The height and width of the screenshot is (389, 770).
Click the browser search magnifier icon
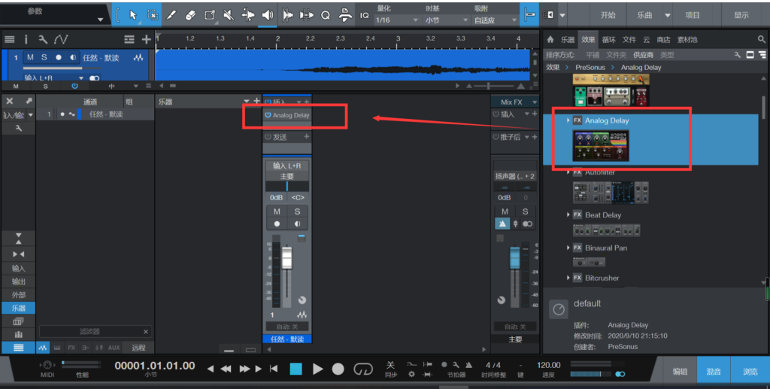761,40
